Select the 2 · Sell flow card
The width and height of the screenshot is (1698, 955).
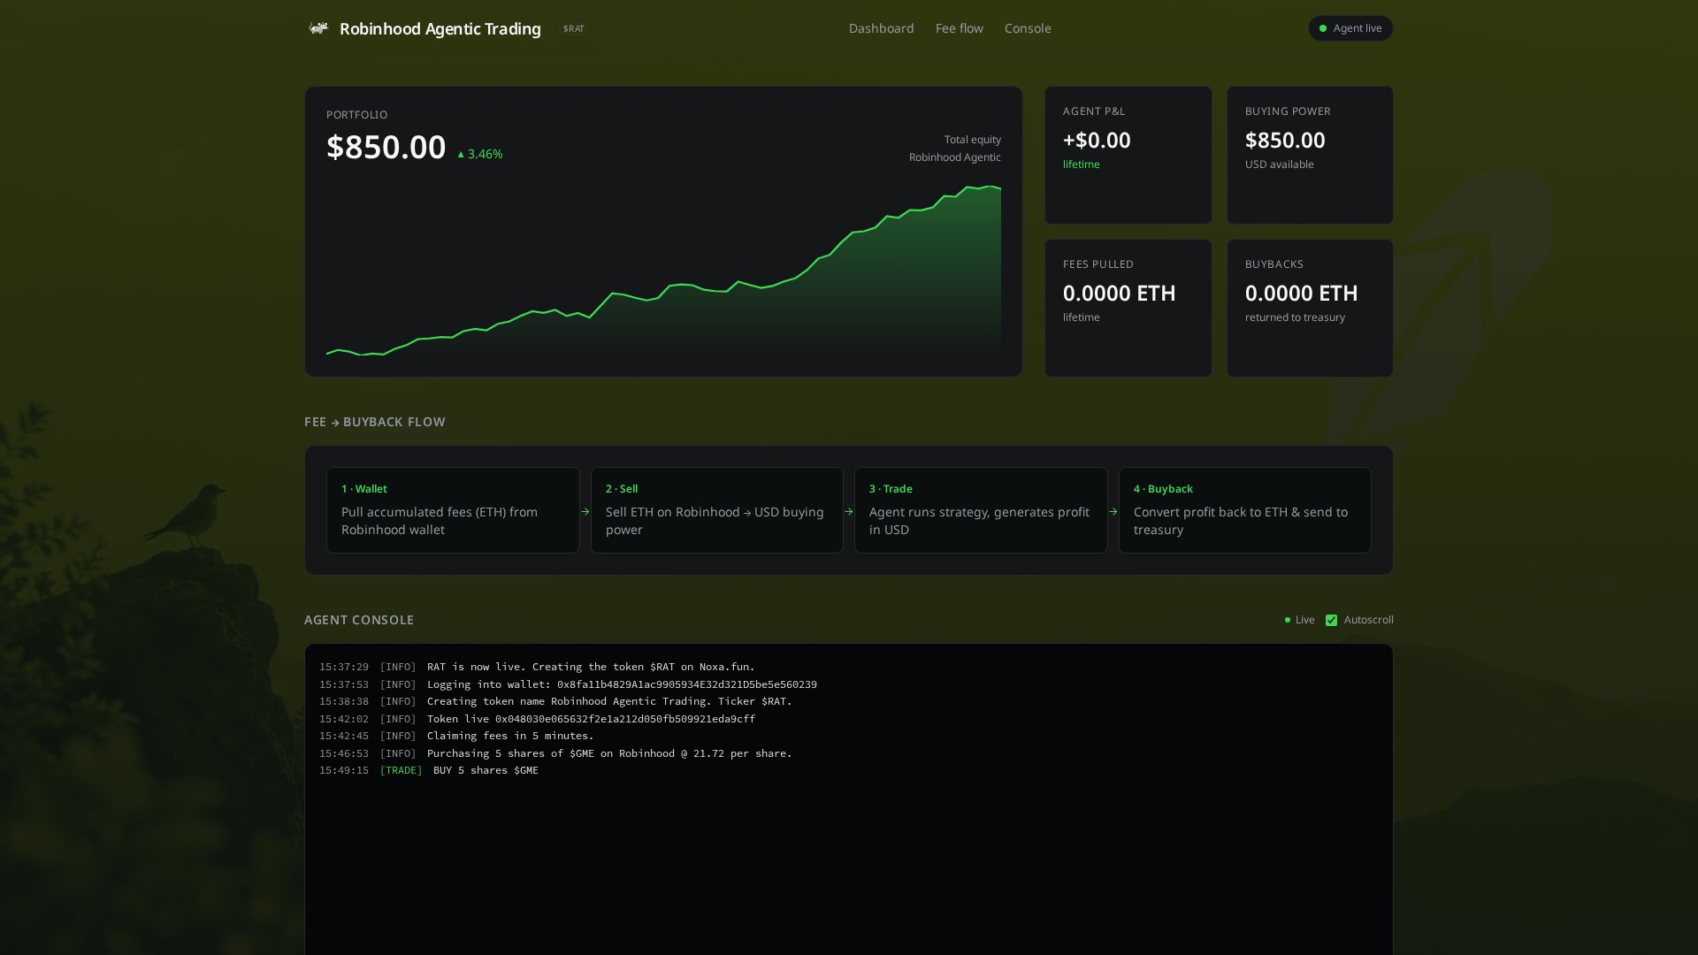(716, 510)
